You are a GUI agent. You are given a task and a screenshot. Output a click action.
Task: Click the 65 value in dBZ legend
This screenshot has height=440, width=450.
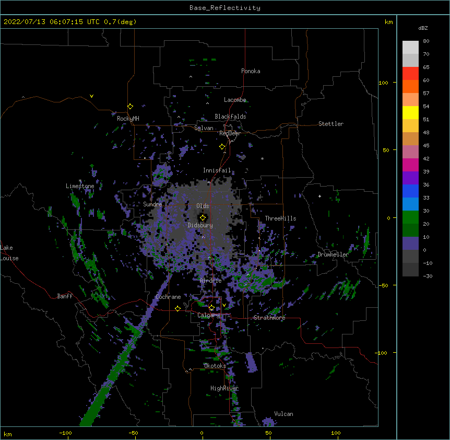point(426,67)
